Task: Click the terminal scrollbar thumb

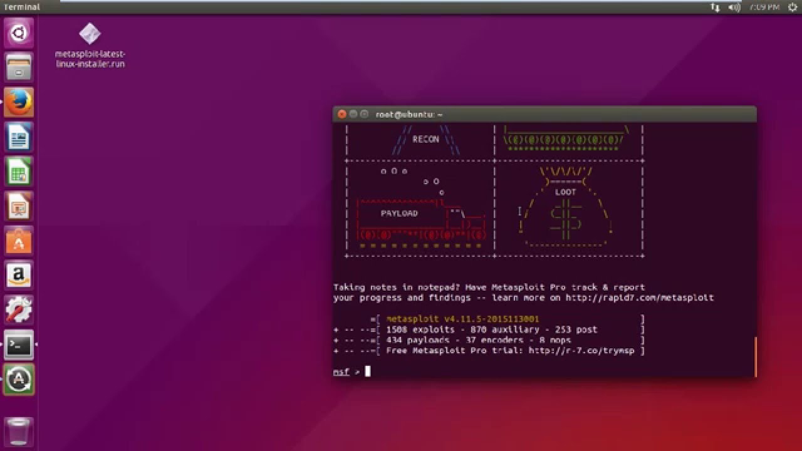Action: pyautogui.click(x=755, y=356)
